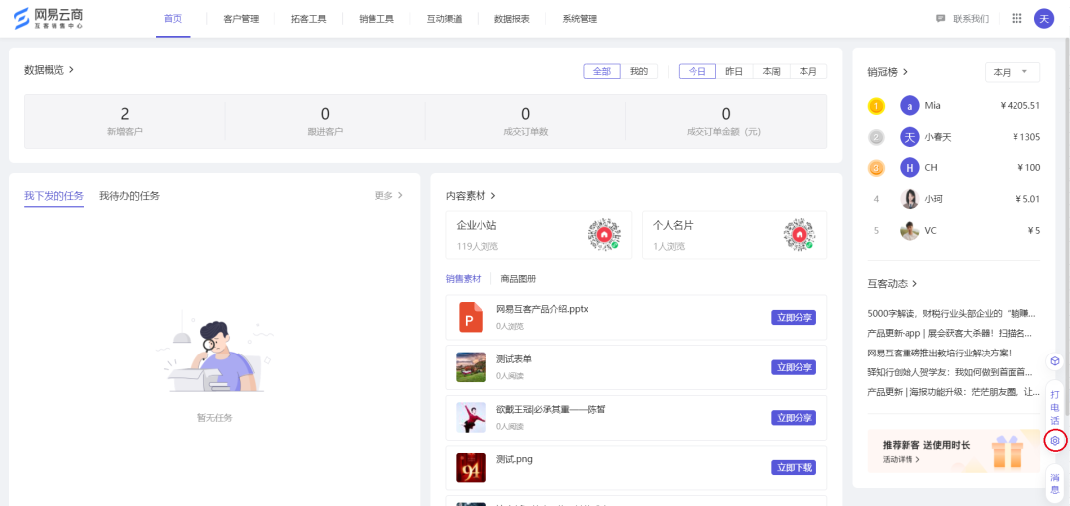Click the 联系我们 chat icon

[941, 19]
